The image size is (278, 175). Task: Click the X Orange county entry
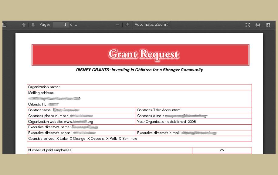[77, 139]
